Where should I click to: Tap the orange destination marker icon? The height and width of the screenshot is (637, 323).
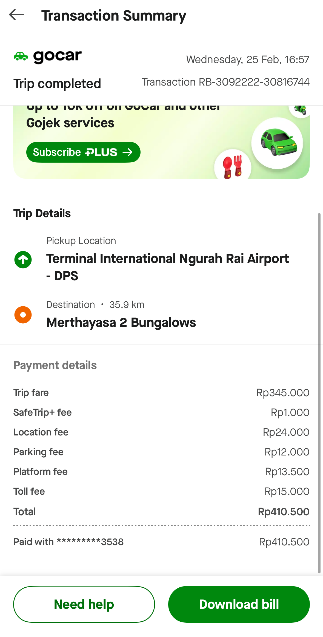pos(23,315)
